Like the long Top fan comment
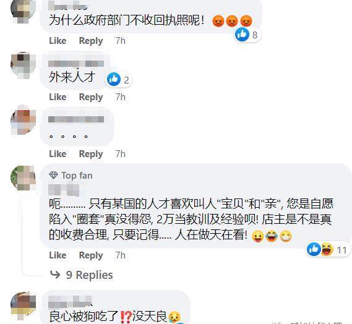This screenshot has width=352, height=324. tap(58, 255)
